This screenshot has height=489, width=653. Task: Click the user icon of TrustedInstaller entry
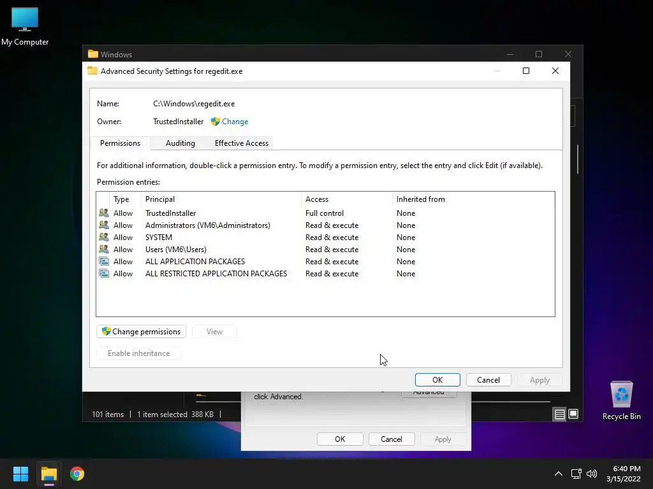tap(104, 213)
